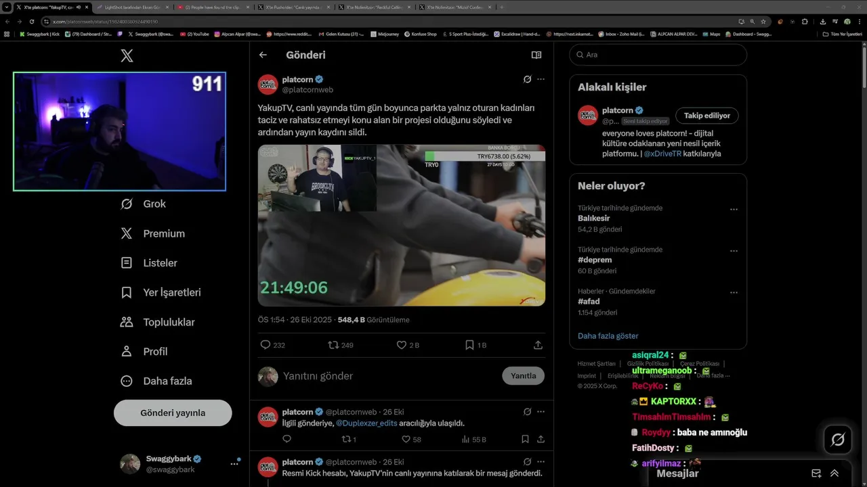
Task: Expand Daha fazla menu in sidebar
Action: tap(156, 381)
